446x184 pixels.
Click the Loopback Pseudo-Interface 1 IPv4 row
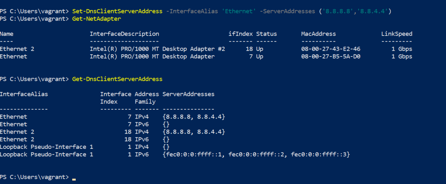85,147
